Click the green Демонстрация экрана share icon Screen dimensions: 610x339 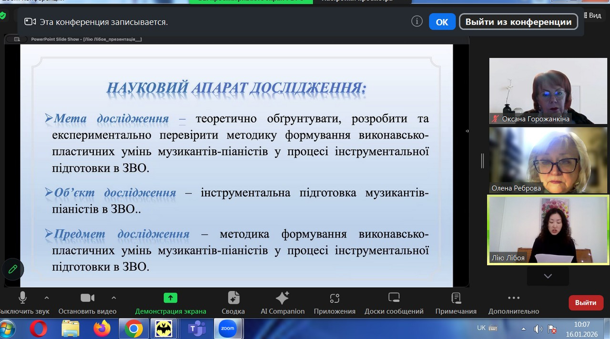pyautogui.click(x=170, y=298)
